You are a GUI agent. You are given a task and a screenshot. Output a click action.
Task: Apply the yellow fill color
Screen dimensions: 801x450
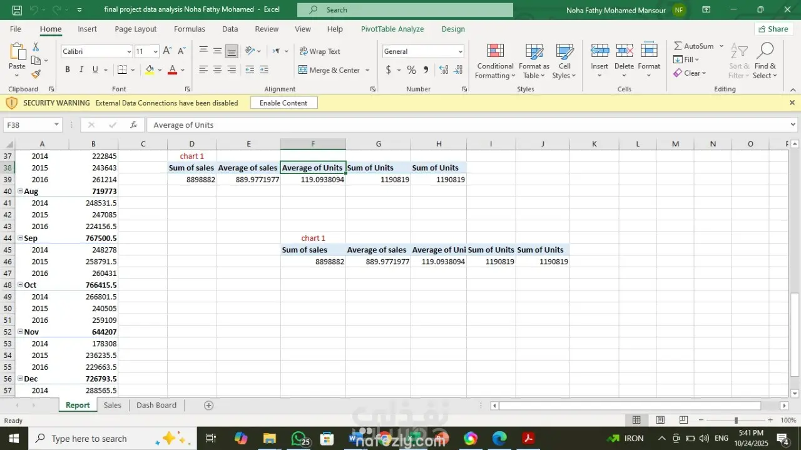pyautogui.click(x=150, y=70)
